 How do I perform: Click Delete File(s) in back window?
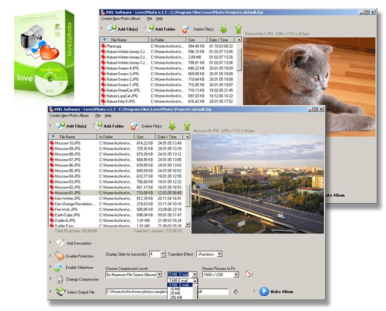point(198,29)
